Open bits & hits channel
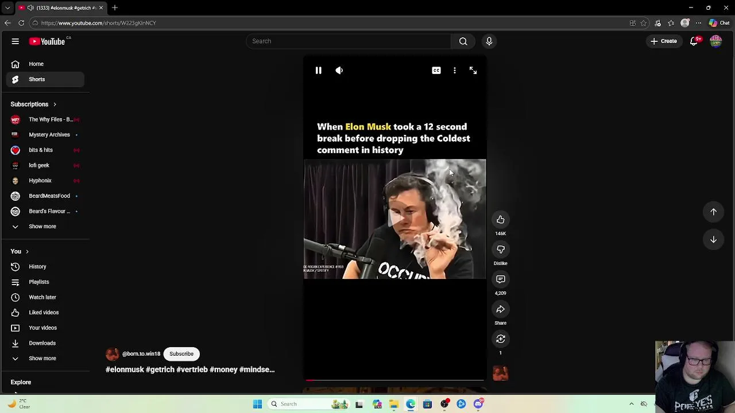The width and height of the screenshot is (735, 413). click(x=45, y=150)
